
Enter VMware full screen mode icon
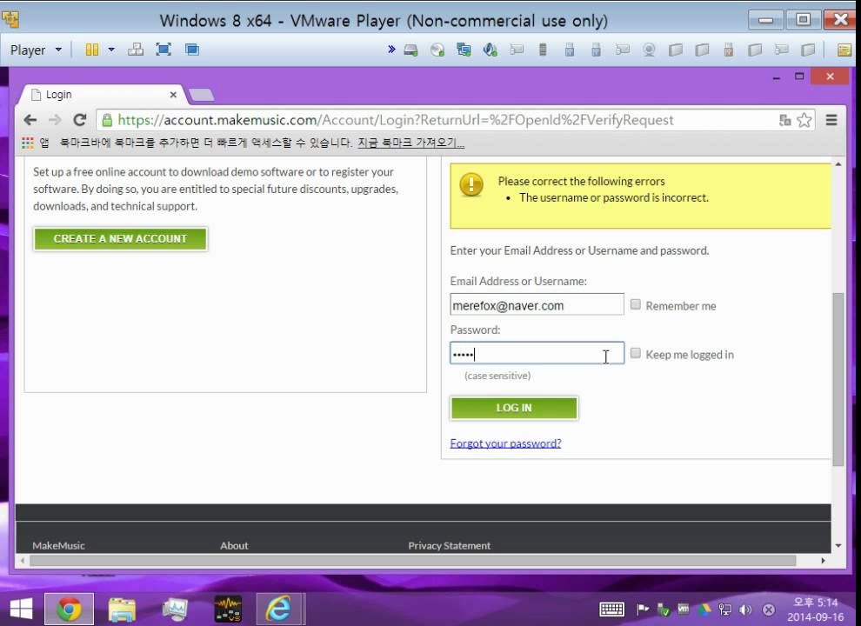click(x=164, y=50)
